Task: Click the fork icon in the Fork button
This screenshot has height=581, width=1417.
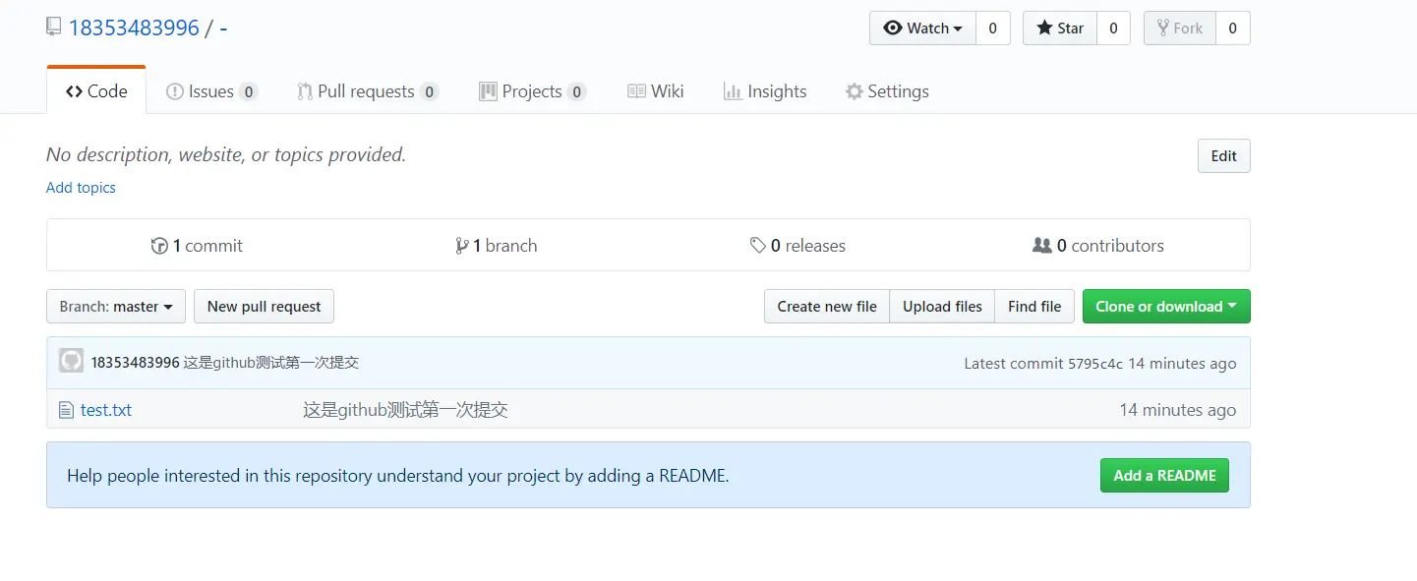Action: pos(1163,28)
